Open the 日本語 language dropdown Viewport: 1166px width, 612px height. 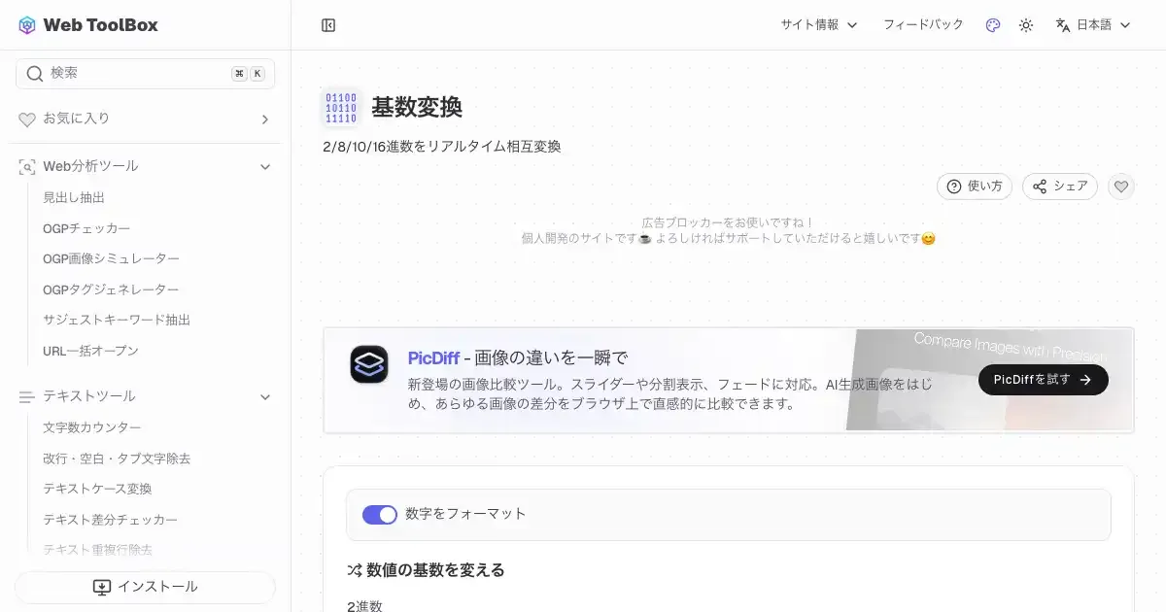[1093, 25]
